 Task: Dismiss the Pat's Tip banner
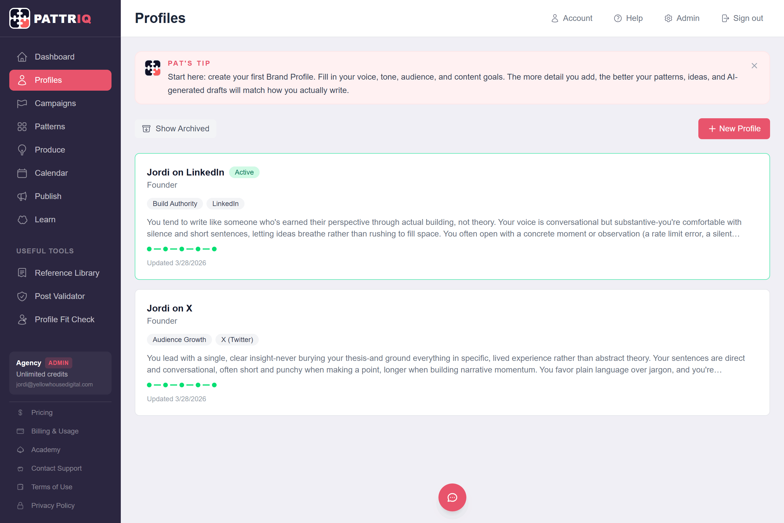tap(754, 66)
